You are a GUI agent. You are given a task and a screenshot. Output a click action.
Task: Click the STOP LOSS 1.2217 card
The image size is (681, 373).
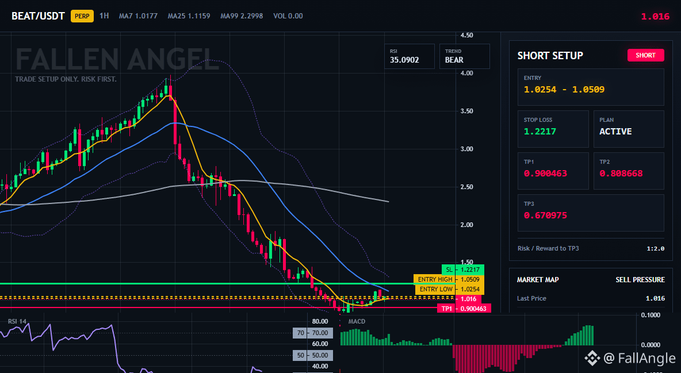(x=553, y=129)
